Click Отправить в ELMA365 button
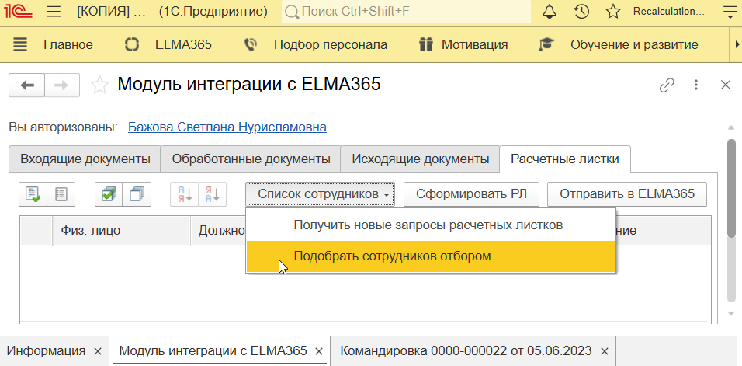This screenshot has width=742, height=366. (x=627, y=194)
